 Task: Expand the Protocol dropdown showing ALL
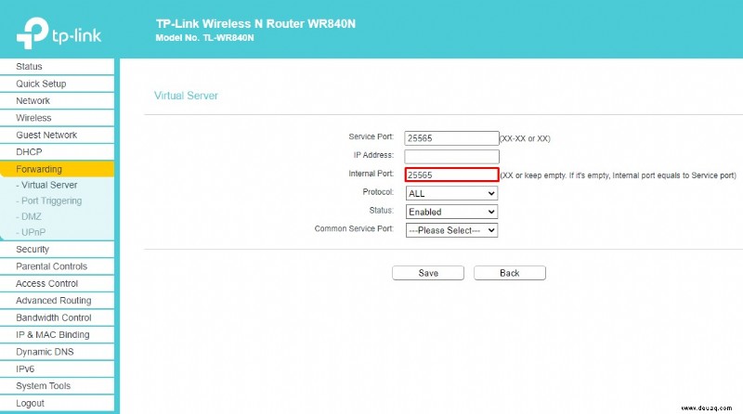[x=451, y=193]
